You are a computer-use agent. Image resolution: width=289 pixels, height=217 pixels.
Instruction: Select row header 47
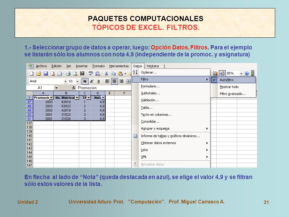29,102
